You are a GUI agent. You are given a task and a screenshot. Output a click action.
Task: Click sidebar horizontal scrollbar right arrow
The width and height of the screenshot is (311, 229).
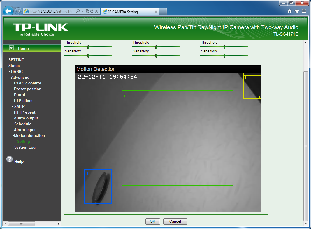click(59, 223)
